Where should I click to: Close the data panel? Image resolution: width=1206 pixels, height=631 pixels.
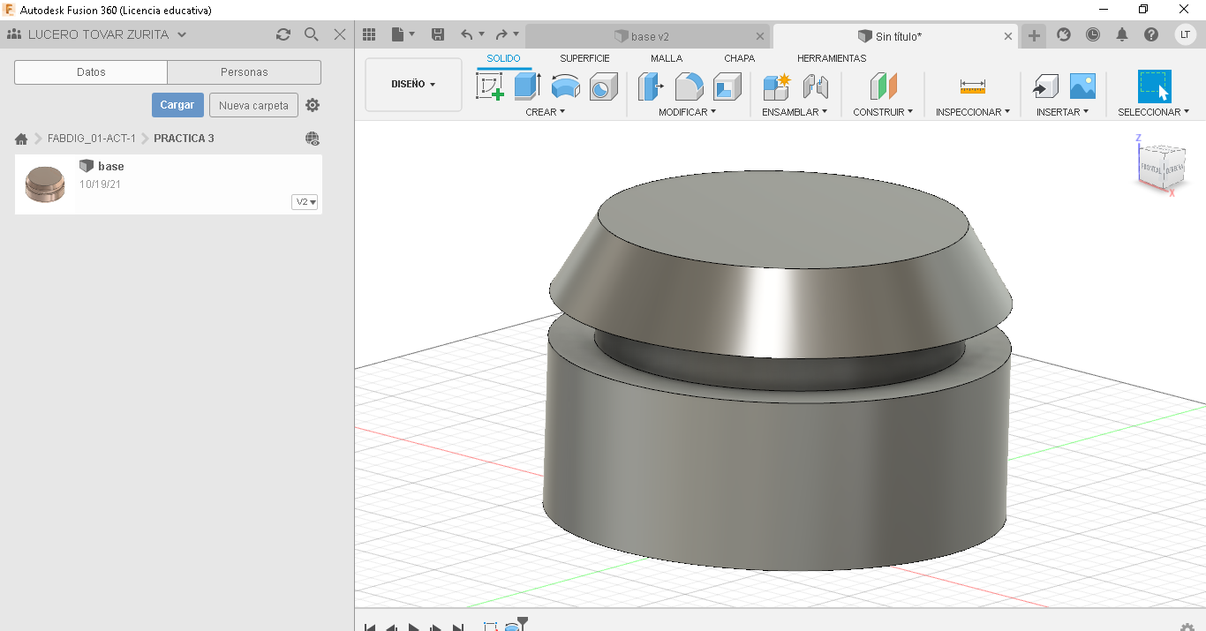(340, 34)
